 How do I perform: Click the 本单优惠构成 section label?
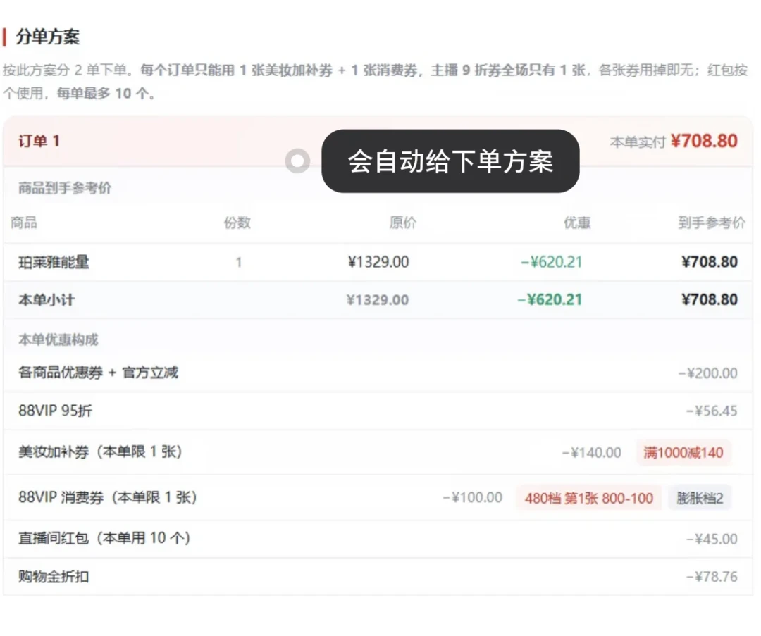[58, 339]
